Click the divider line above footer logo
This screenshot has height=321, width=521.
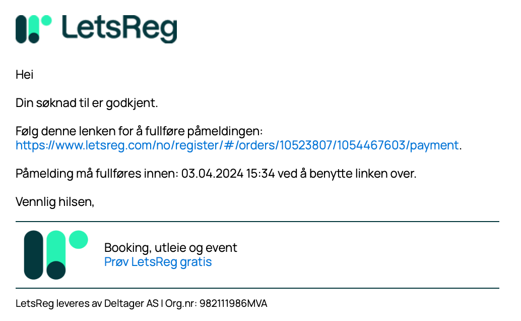tap(257, 222)
